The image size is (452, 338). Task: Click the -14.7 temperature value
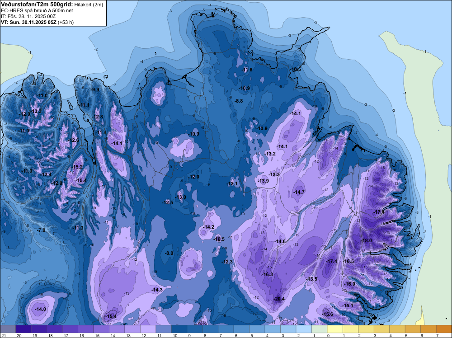pyautogui.click(x=299, y=192)
